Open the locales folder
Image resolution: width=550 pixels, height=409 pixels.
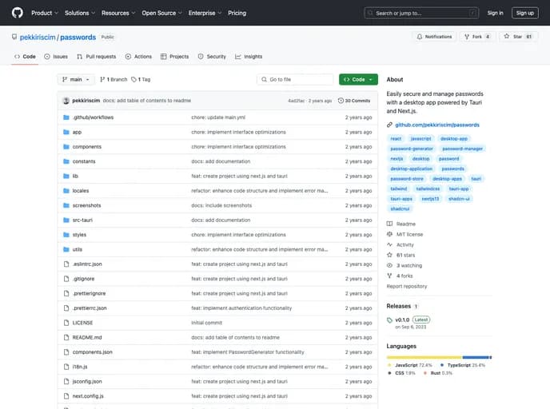81,191
